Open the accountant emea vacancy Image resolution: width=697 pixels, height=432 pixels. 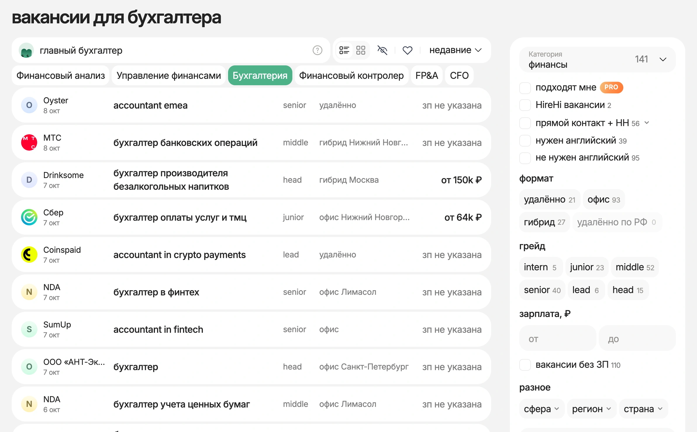click(251, 105)
